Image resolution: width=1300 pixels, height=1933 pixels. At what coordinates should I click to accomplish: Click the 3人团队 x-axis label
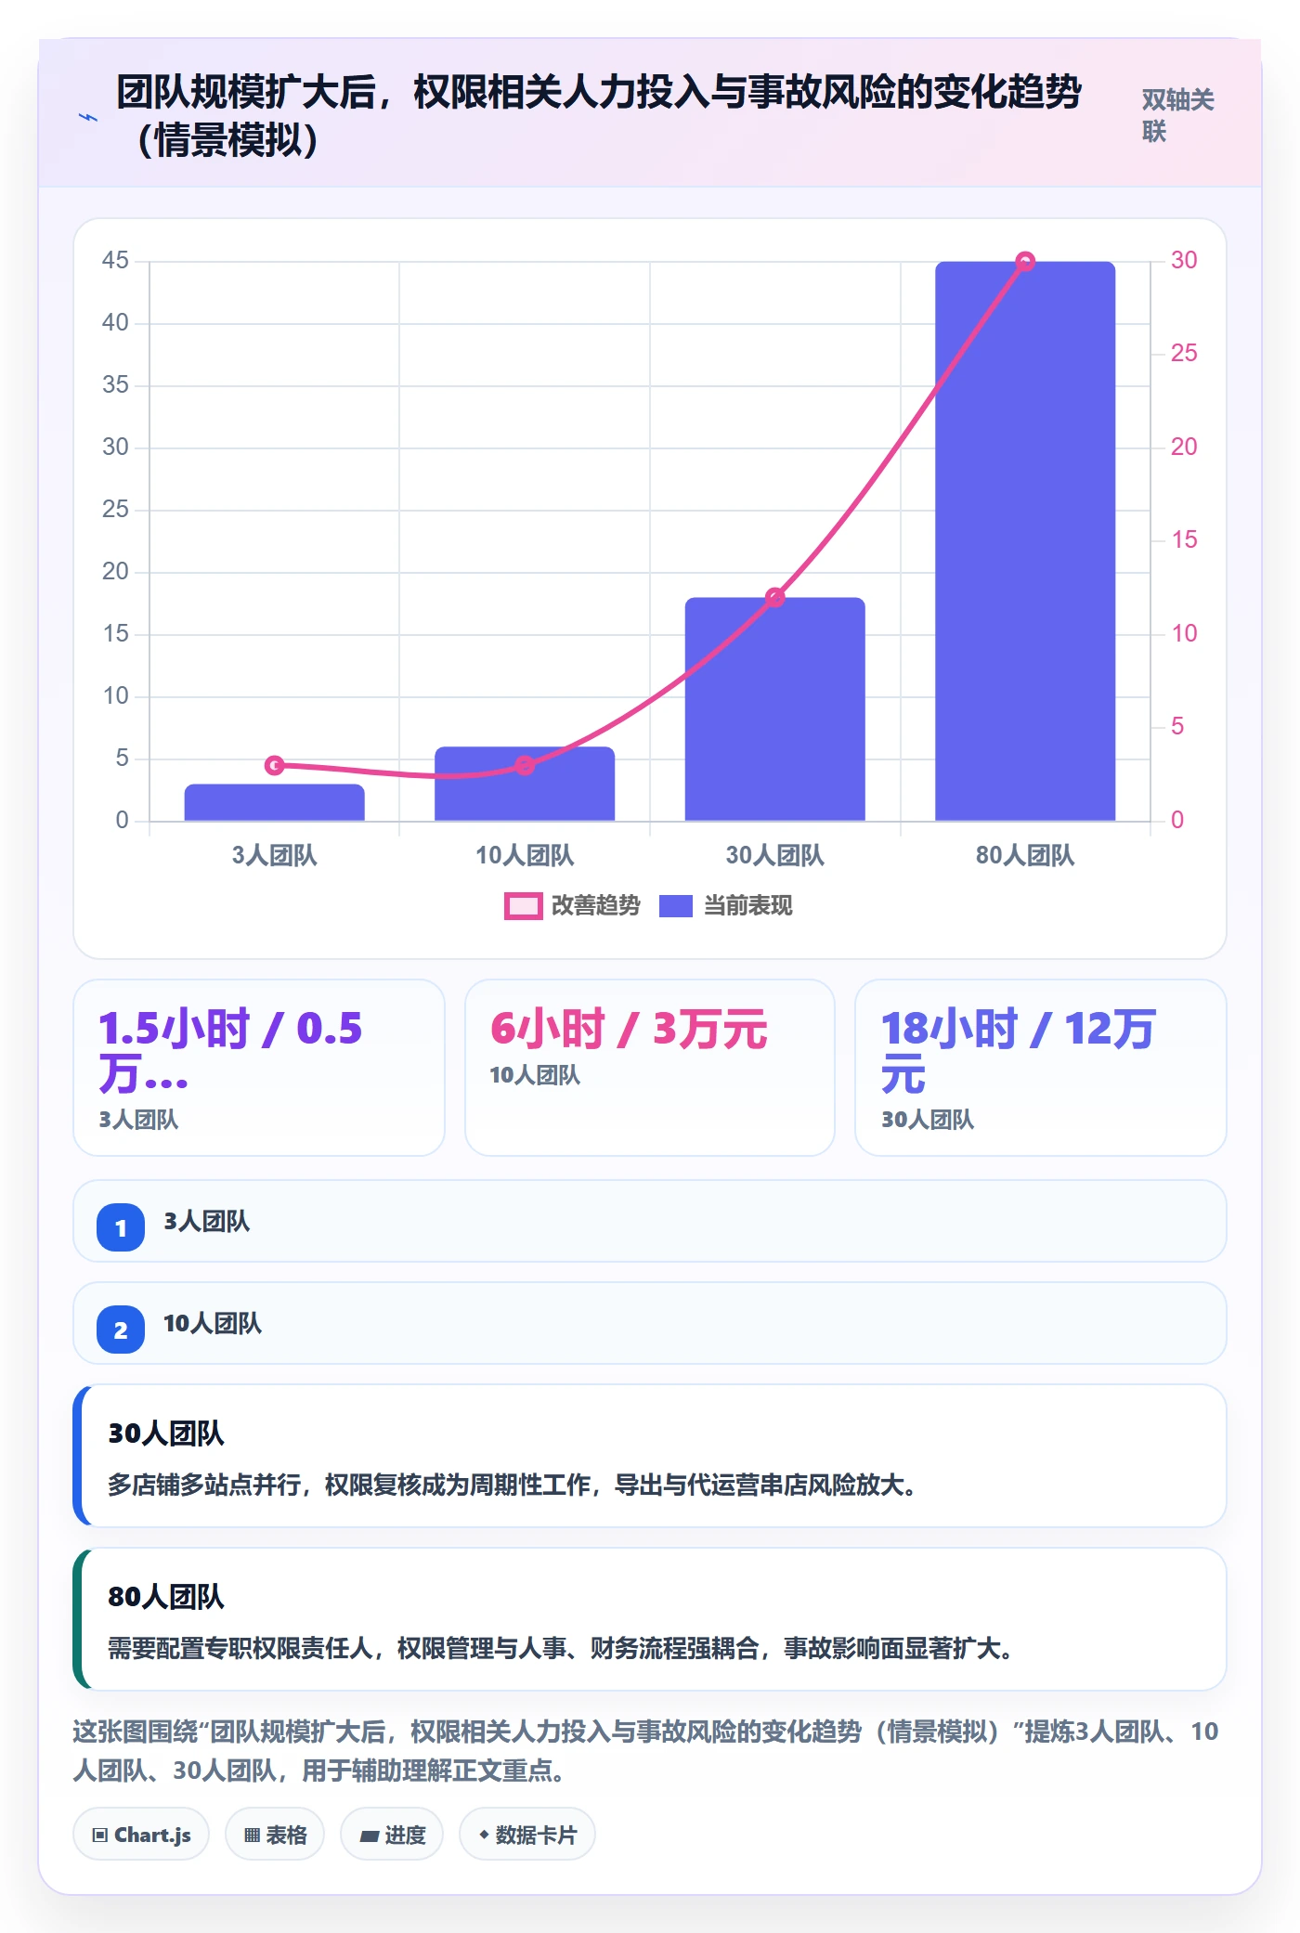coord(274,855)
